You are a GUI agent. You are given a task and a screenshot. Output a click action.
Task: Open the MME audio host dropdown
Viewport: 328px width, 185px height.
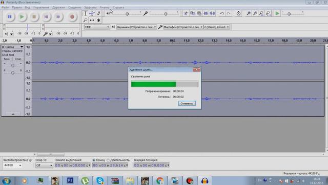[97, 27]
